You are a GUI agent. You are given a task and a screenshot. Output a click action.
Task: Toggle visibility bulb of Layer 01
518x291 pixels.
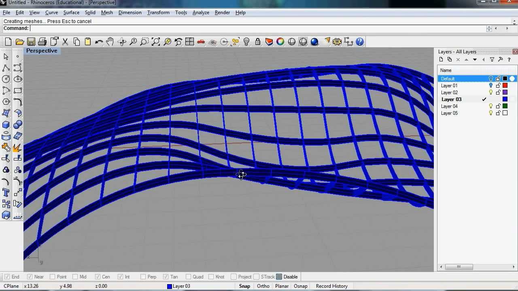491,86
